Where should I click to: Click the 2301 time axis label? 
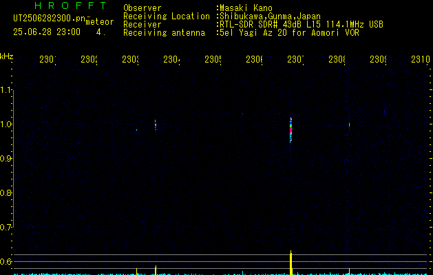47,60
